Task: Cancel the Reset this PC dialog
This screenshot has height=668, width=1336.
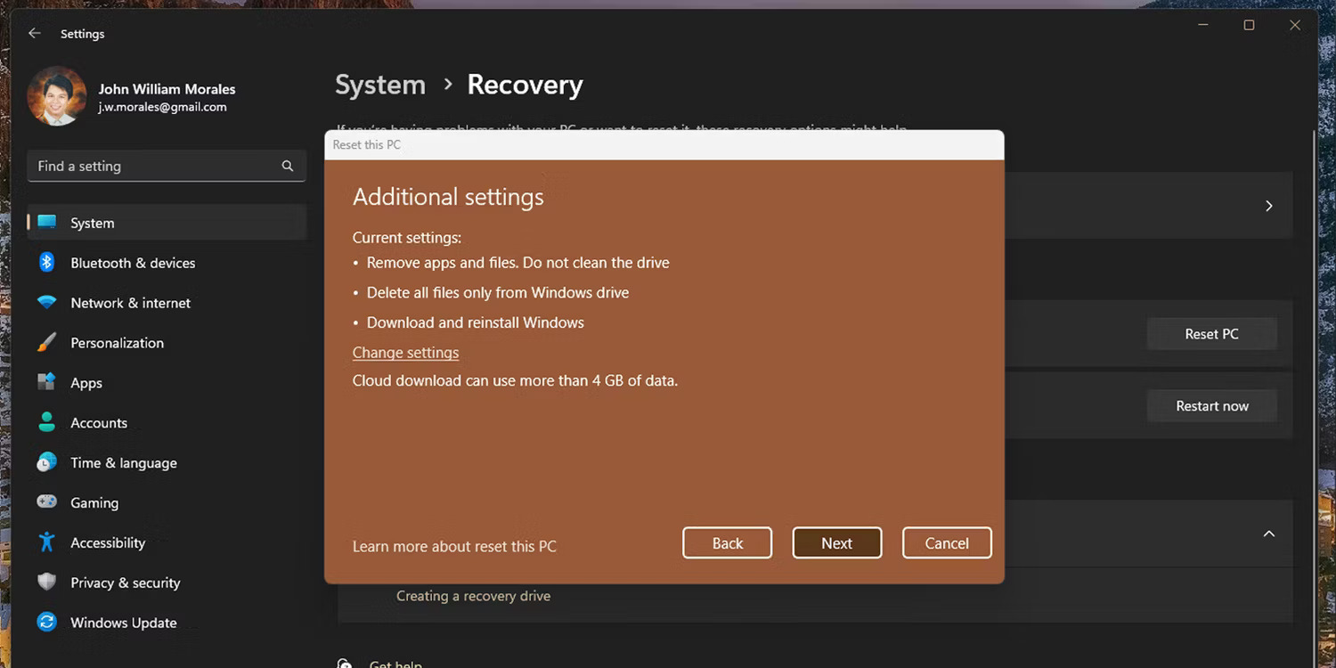Action: [x=947, y=543]
